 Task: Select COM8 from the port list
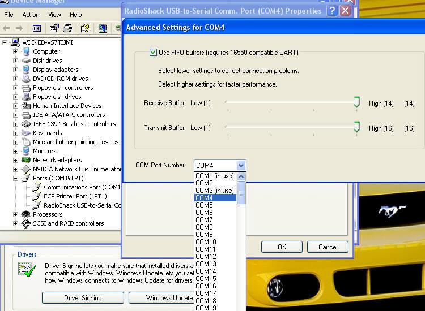coord(215,227)
